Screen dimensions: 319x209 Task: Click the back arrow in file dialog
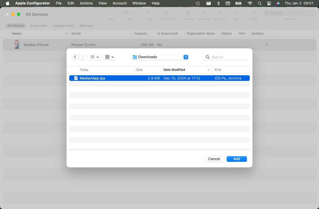[75, 57]
